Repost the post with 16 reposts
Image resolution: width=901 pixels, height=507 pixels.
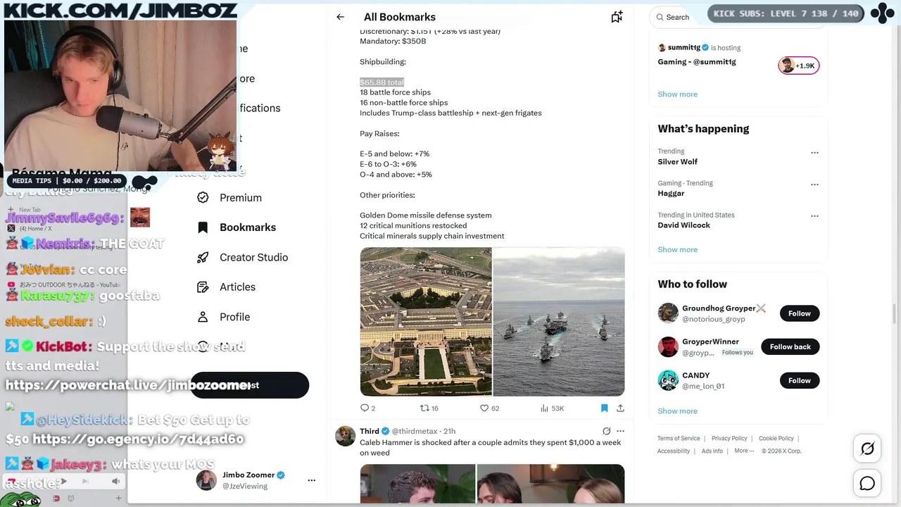(424, 408)
